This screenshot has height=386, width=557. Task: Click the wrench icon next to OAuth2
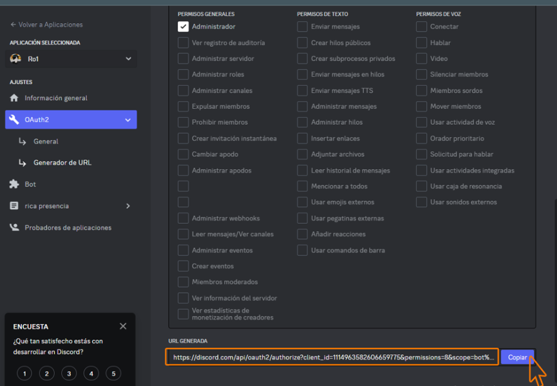14,120
